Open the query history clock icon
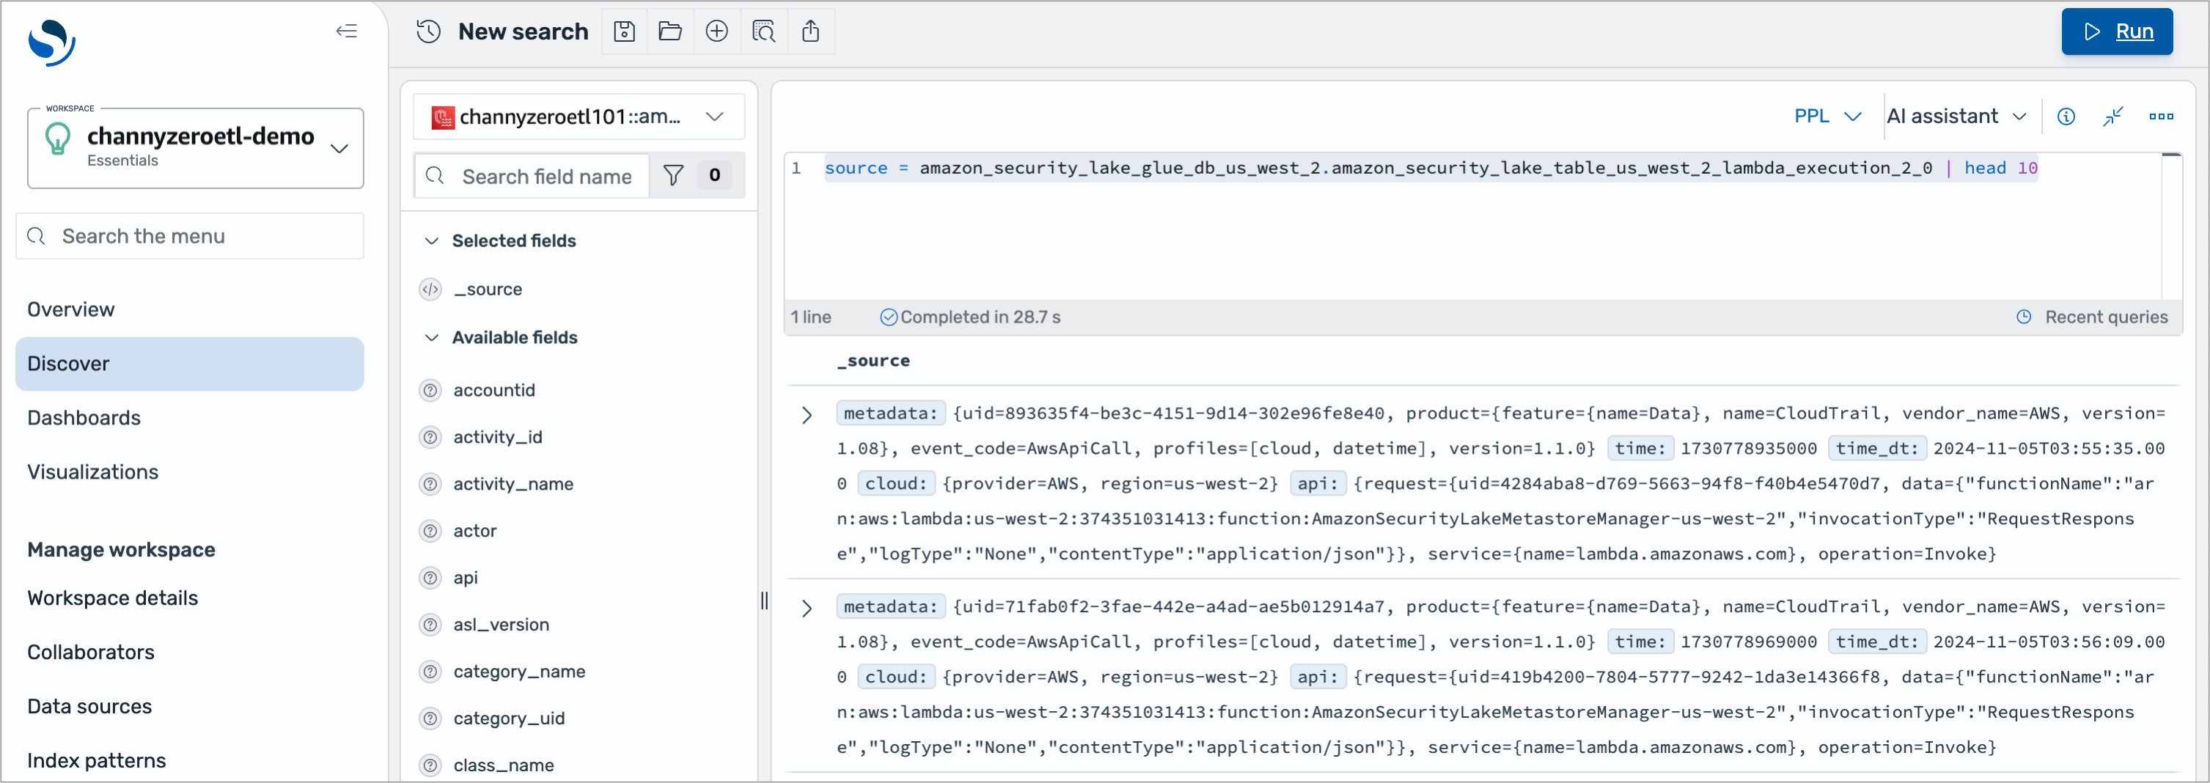This screenshot has width=2210, height=783. (428, 32)
